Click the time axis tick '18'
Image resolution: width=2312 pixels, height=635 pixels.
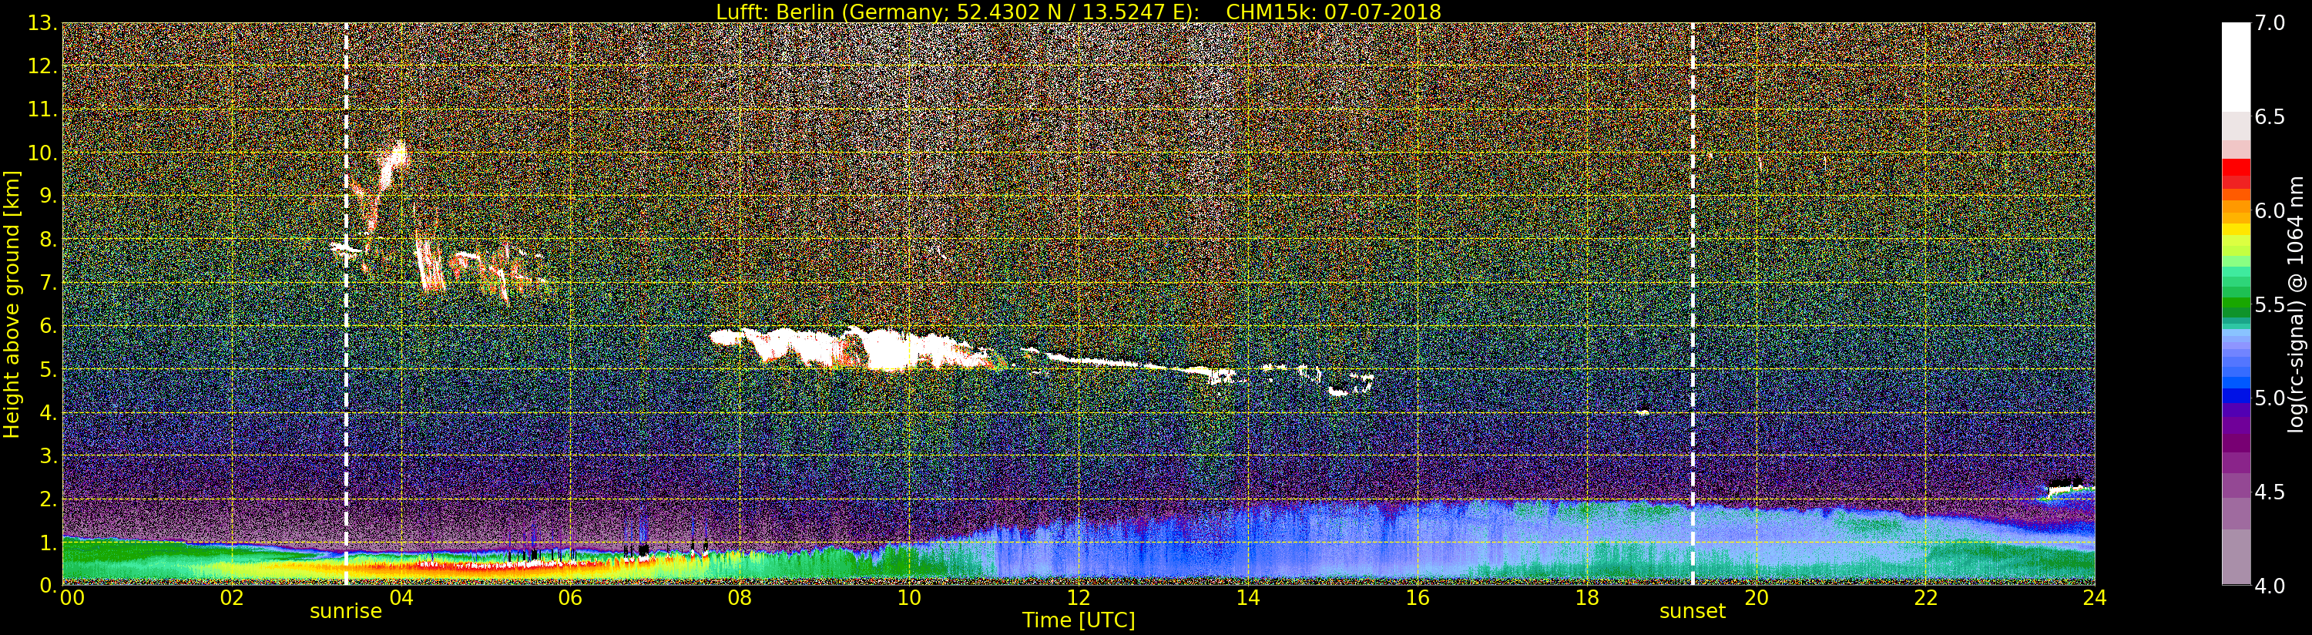(x=1587, y=598)
